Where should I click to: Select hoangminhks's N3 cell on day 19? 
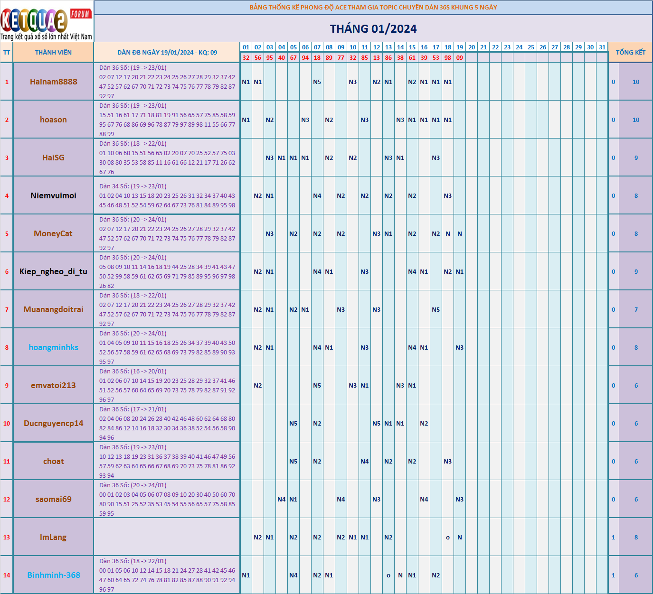(460, 347)
